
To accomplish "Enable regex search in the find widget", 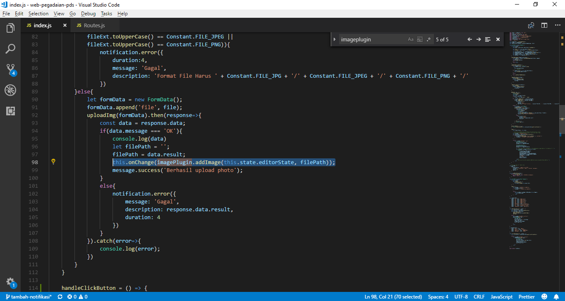I will tap(429, 39).
